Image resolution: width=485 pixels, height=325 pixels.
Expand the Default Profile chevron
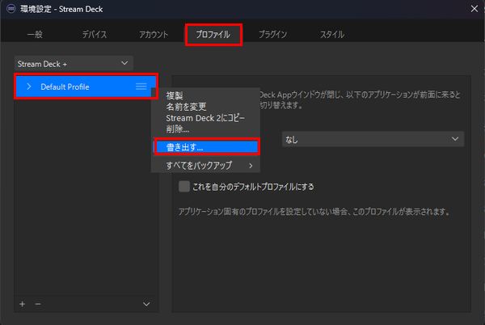click(x=29, y=87)
